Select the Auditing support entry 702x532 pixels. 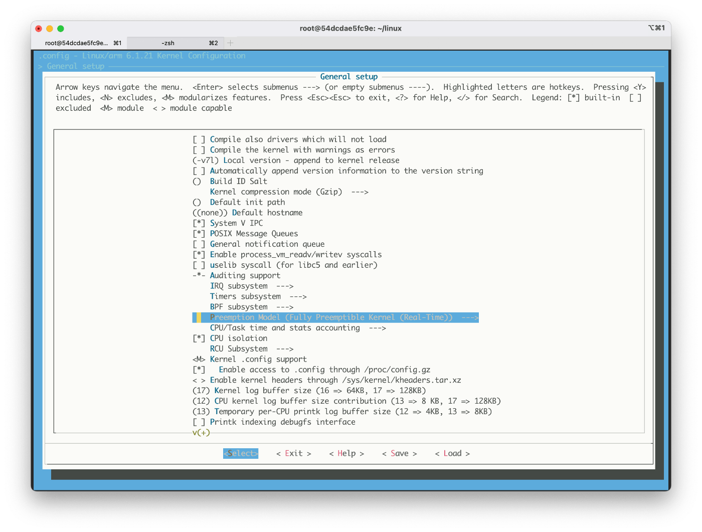pyautogui.click(x=237, y=276)
